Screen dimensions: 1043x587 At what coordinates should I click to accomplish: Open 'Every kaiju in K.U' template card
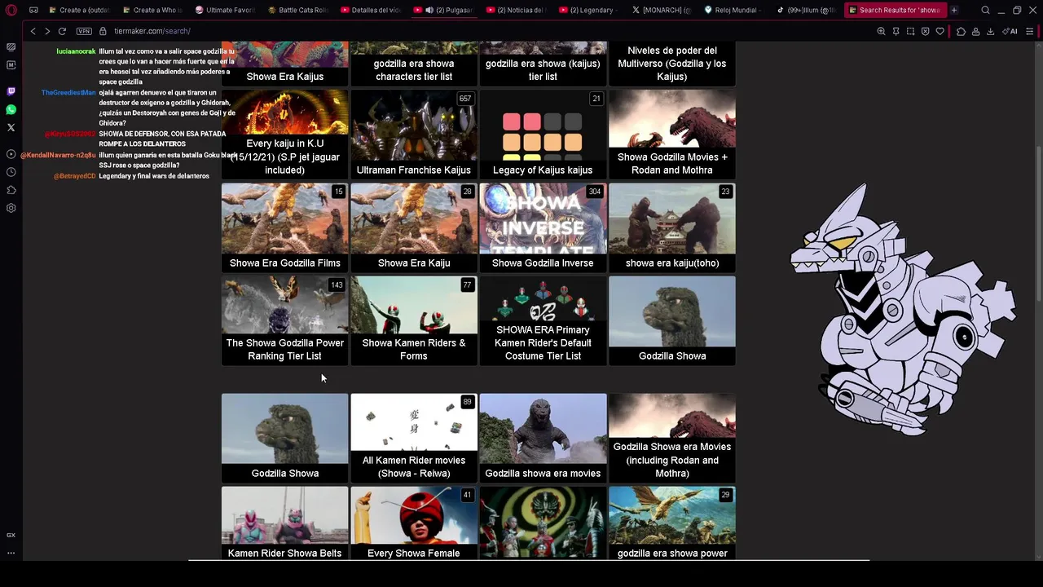(284, 135)
